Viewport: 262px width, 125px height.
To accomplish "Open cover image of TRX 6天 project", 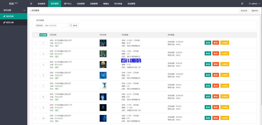I will (x=103, y=86).
